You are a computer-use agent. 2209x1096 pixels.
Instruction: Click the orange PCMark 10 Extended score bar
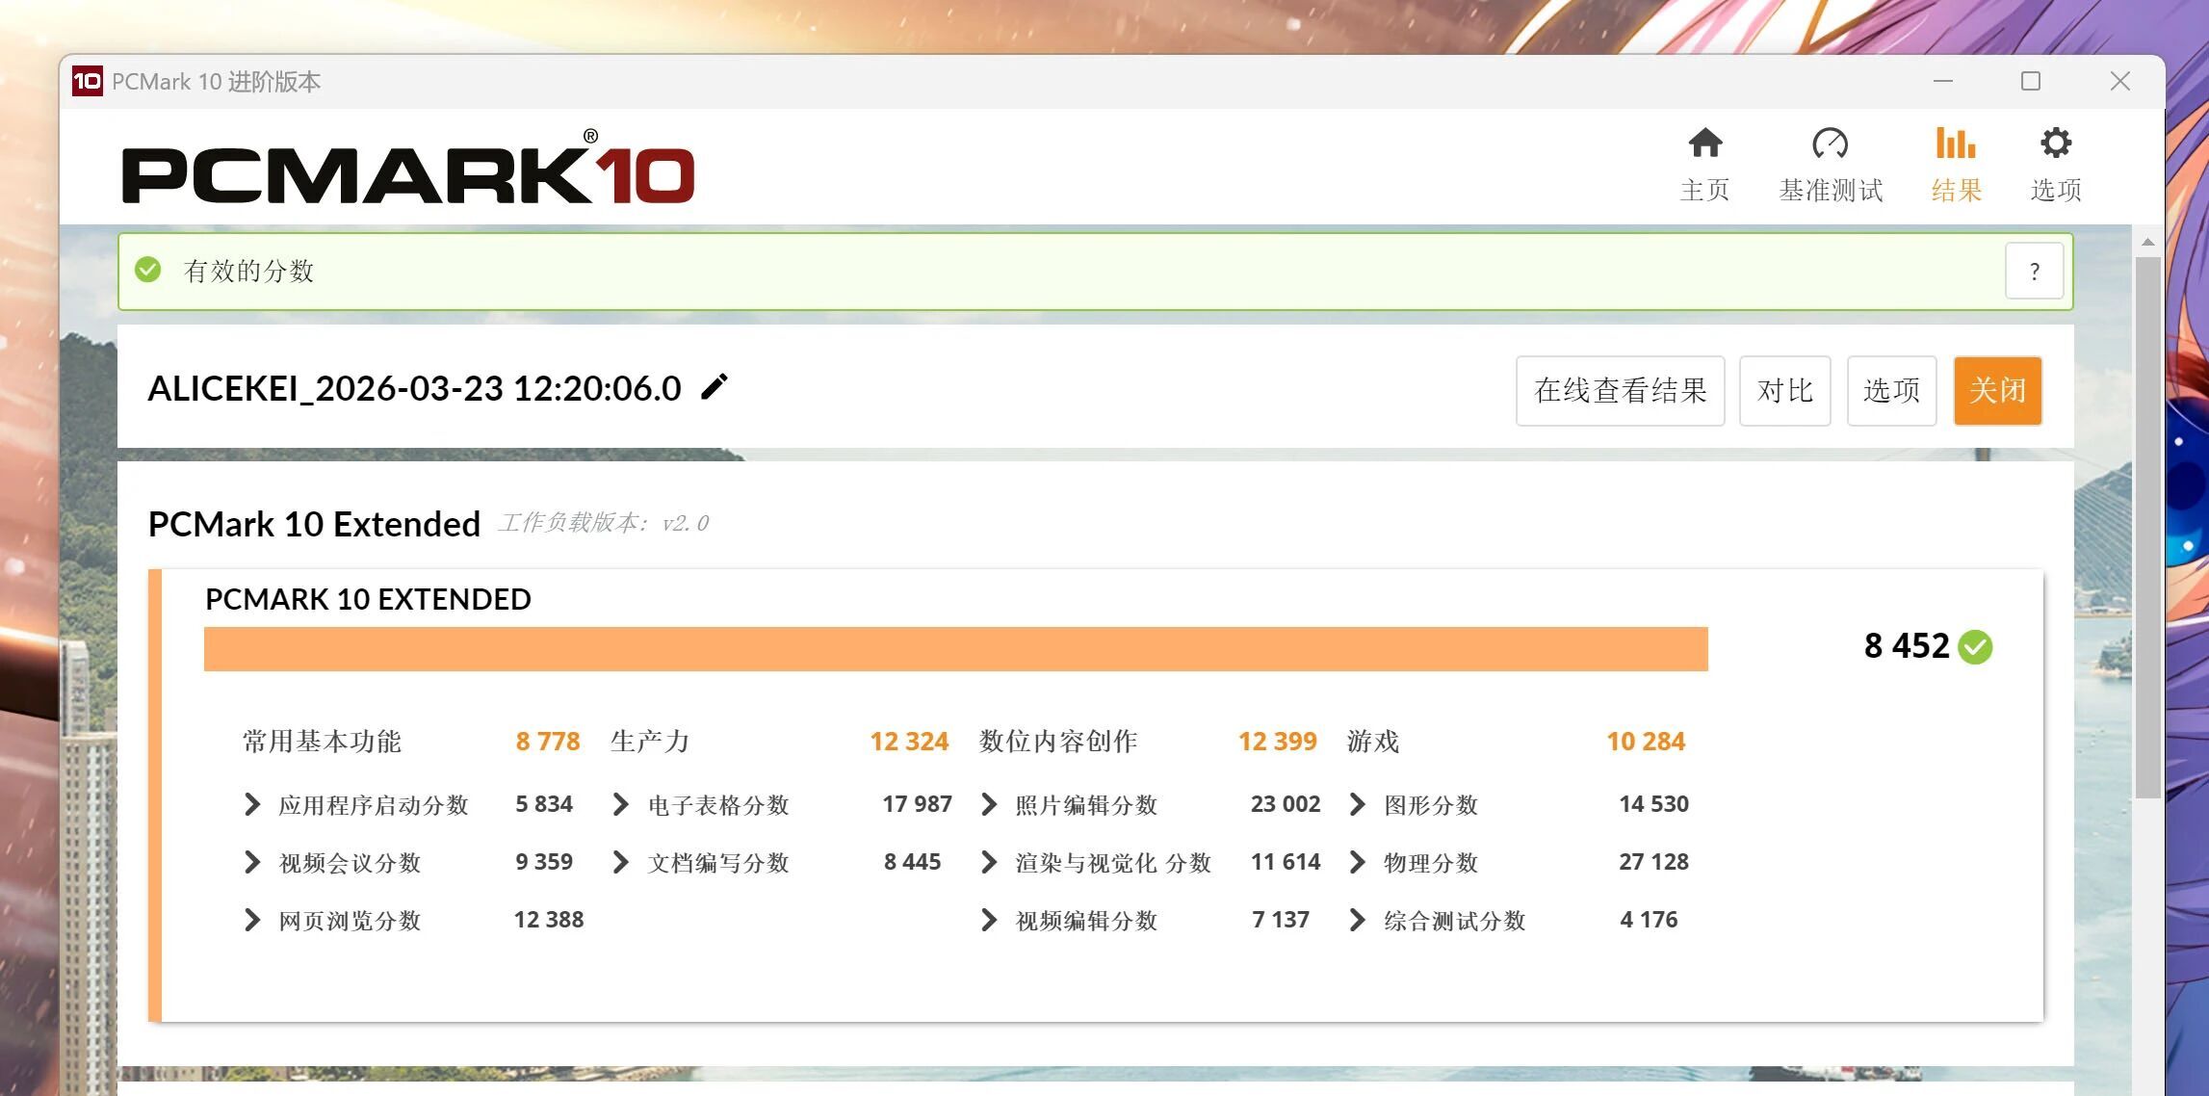955,649
